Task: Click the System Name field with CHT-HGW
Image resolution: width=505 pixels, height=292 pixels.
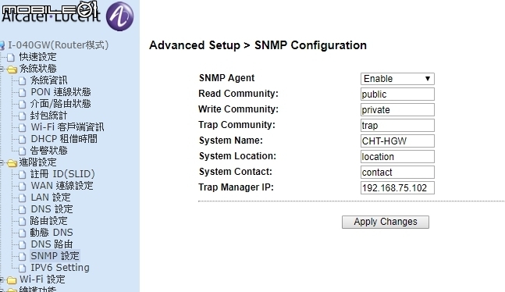Action: [397, 141]
